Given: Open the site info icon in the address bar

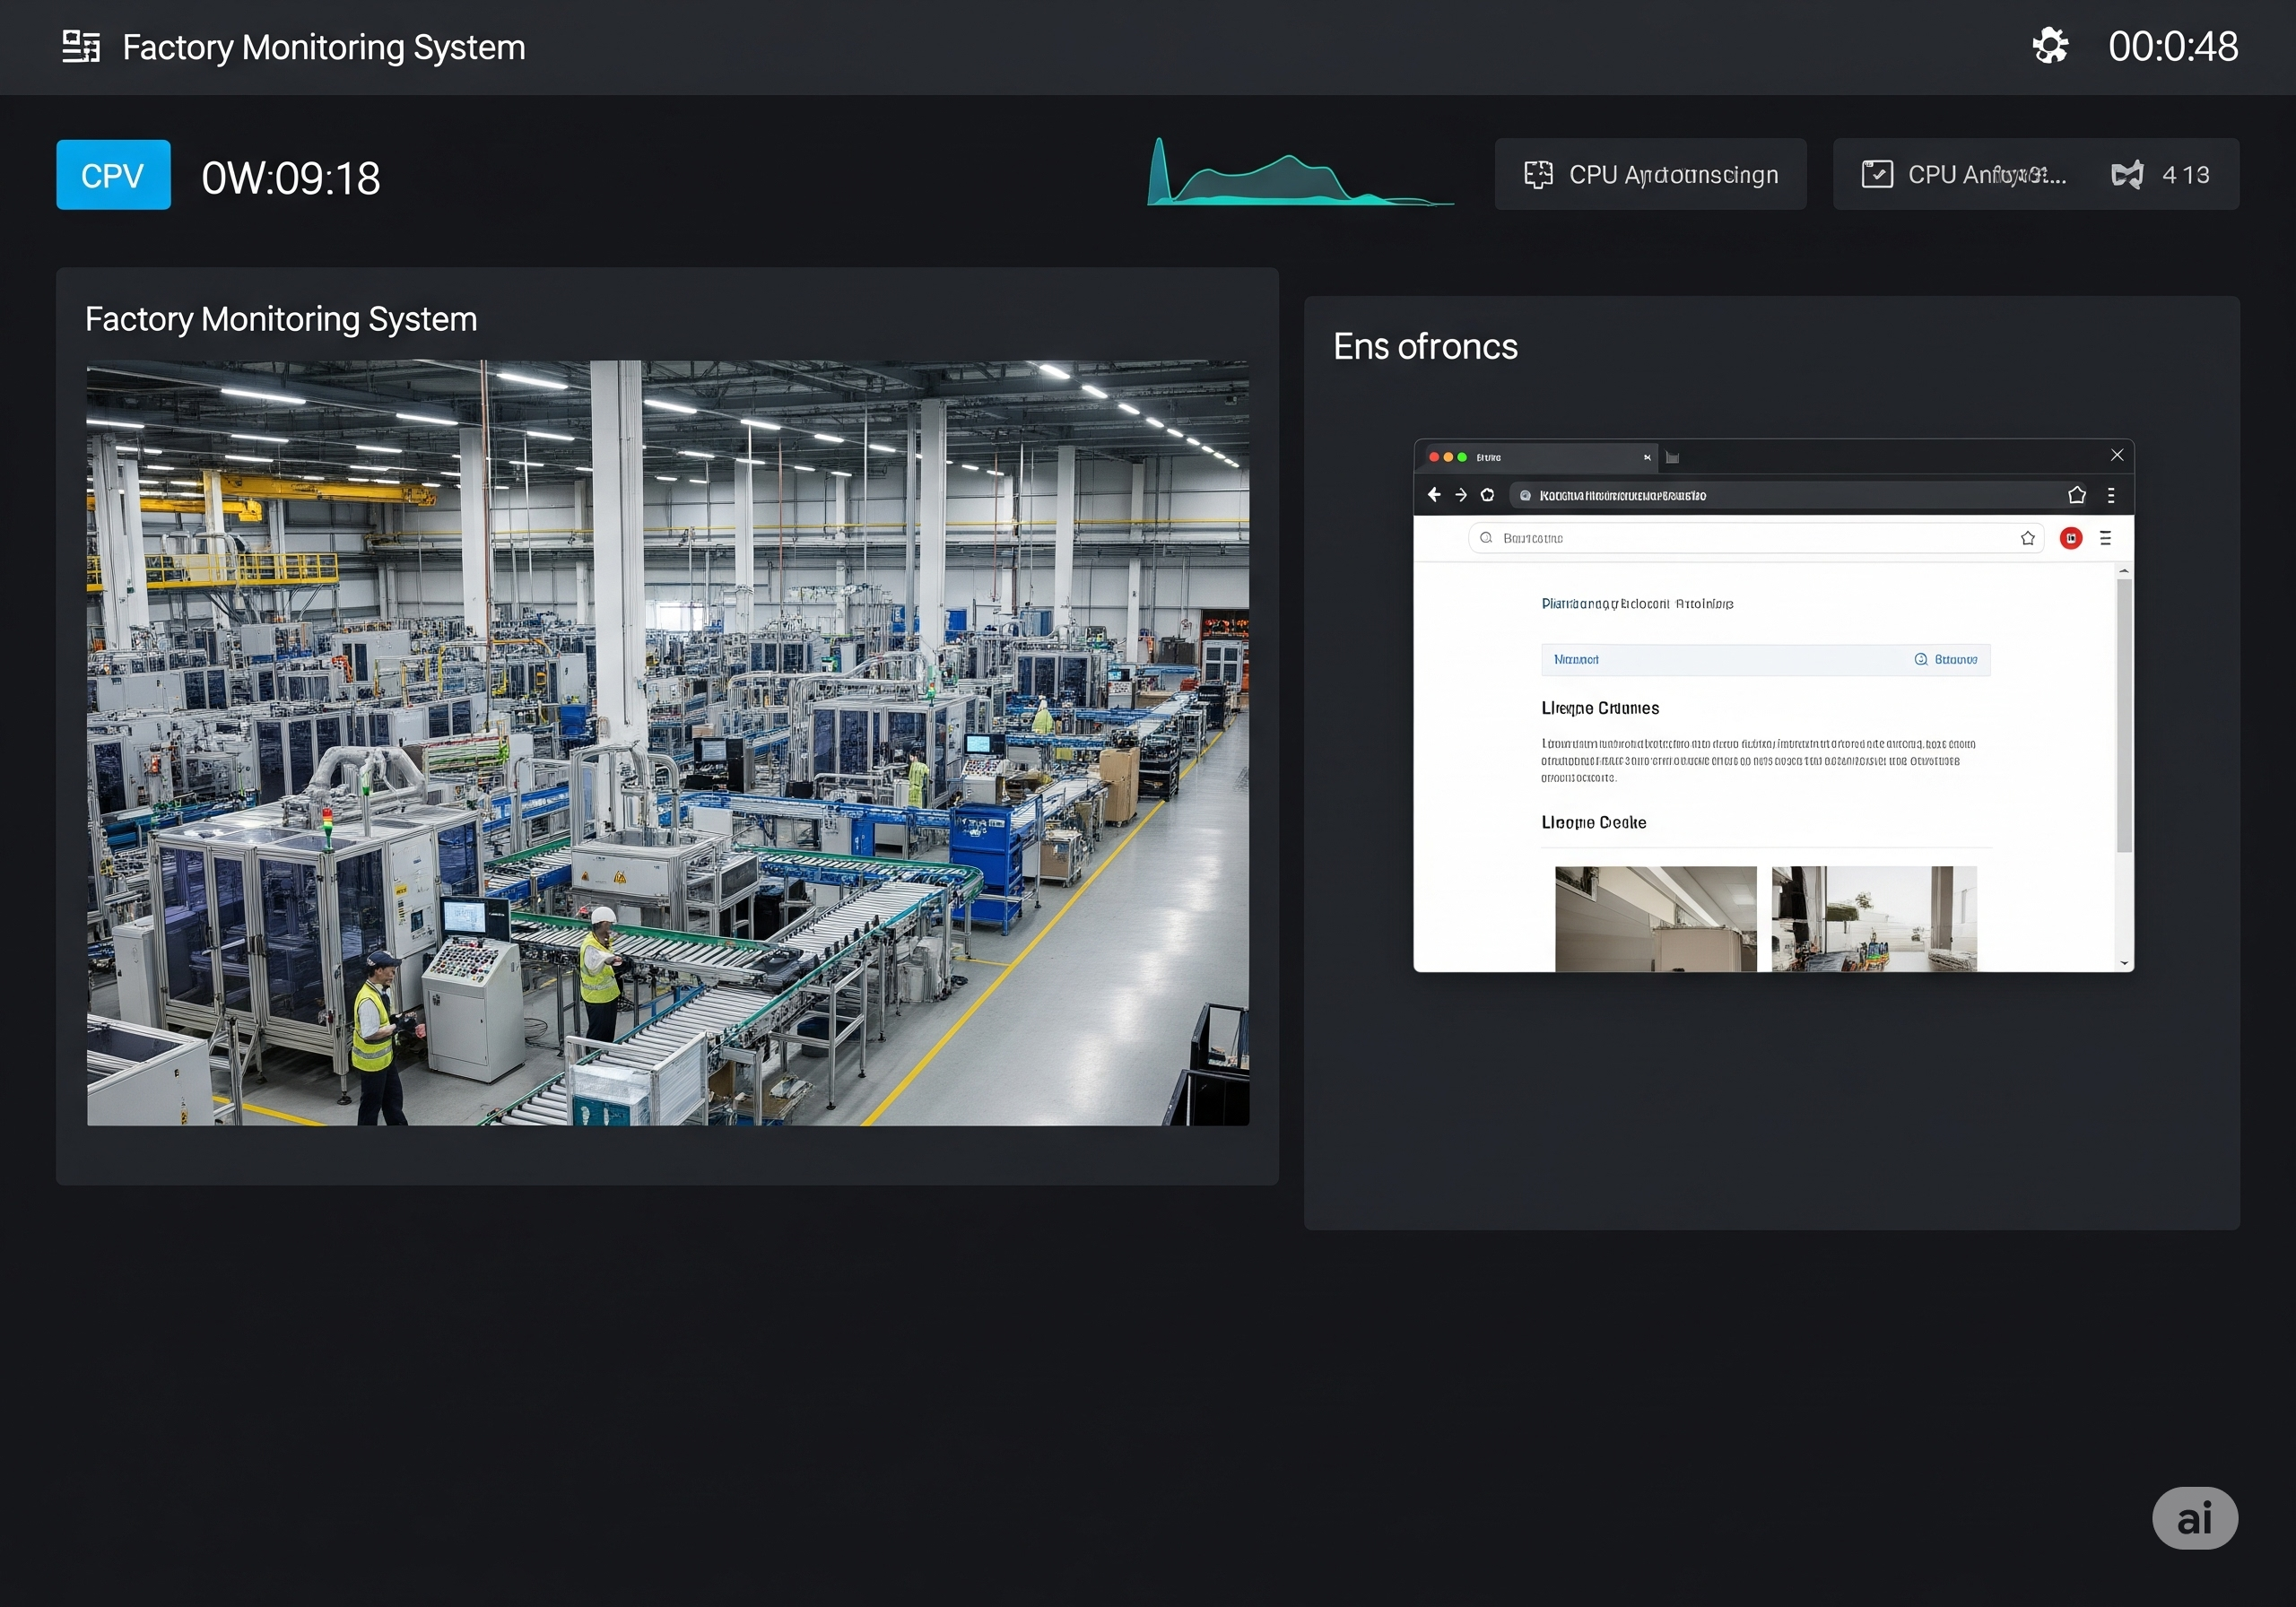Looking at the screenshot, I should (x=1525, y=495).
